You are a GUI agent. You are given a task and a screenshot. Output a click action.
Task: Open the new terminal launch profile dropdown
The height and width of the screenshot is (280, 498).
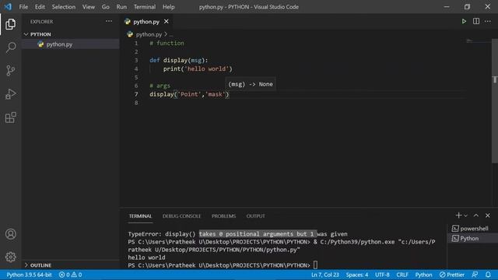point(465,215)
